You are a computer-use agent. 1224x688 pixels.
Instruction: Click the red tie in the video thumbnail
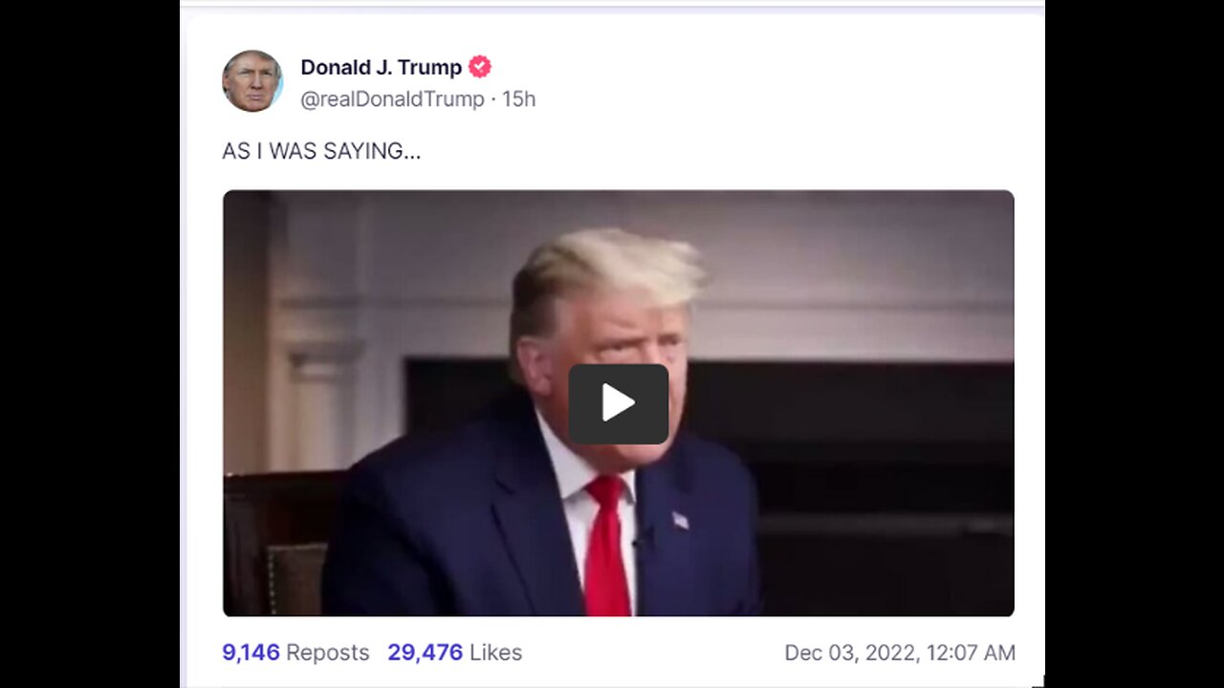[607, 547]
